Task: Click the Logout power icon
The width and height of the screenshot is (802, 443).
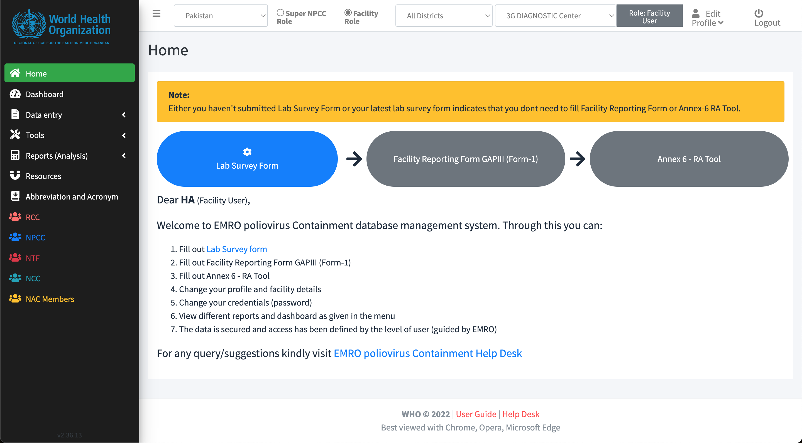Action: [x=758, y=13]
